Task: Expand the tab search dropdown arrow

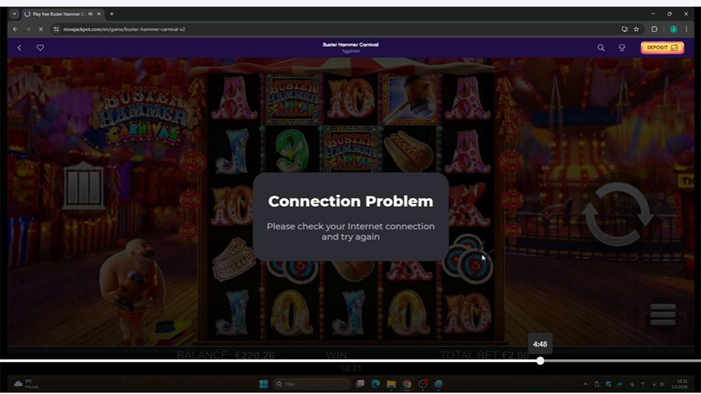Action: coord(15,14)
